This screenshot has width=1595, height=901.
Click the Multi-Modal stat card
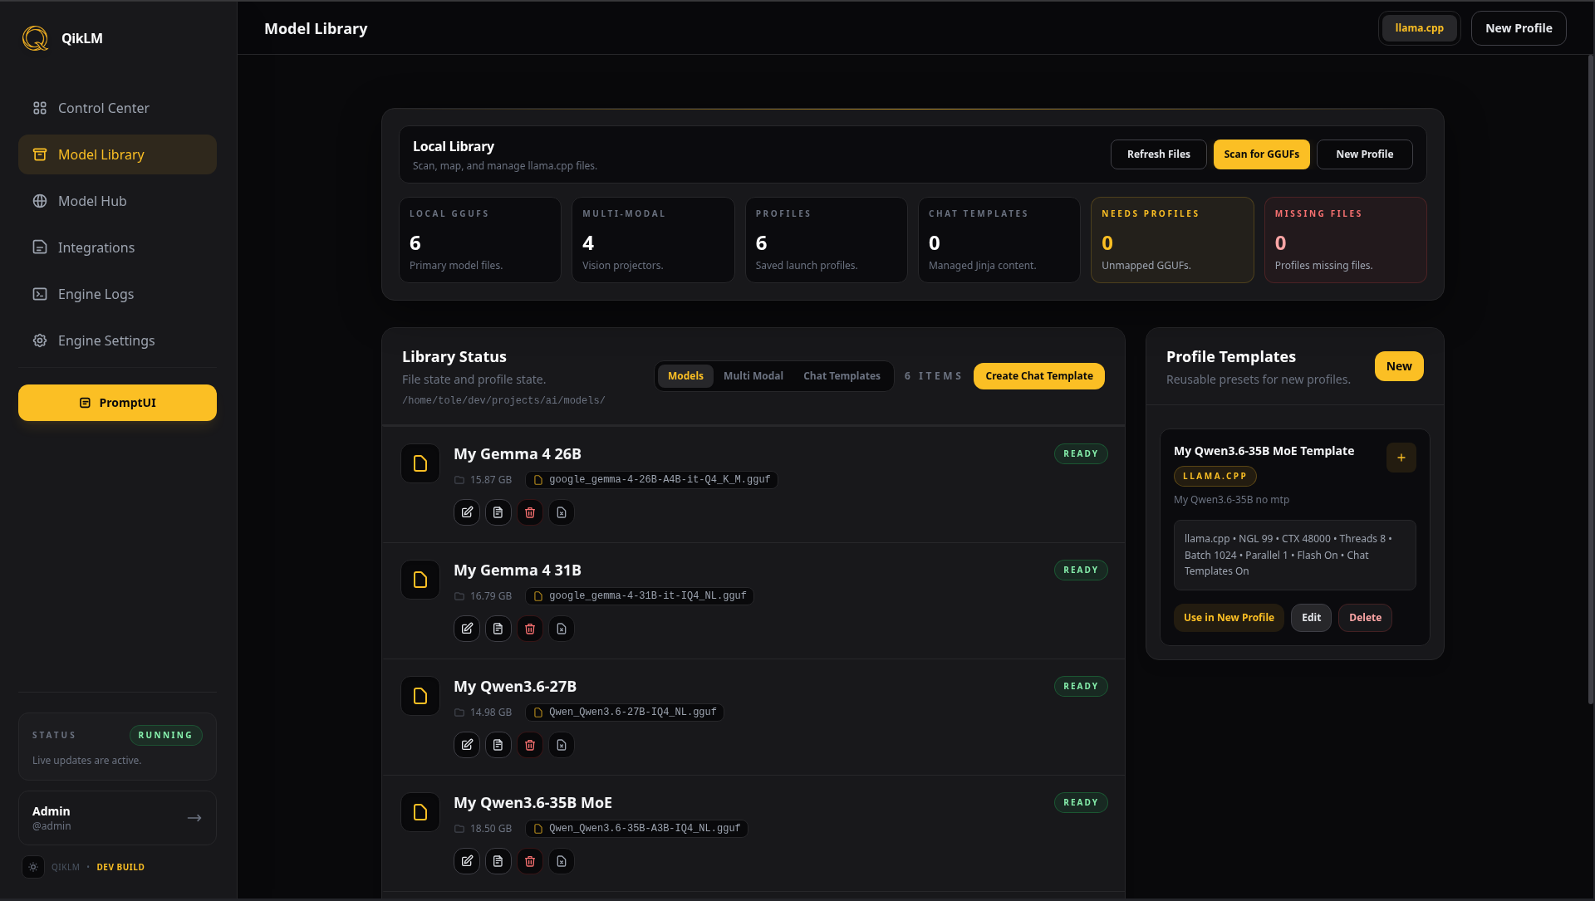[653, 240]
